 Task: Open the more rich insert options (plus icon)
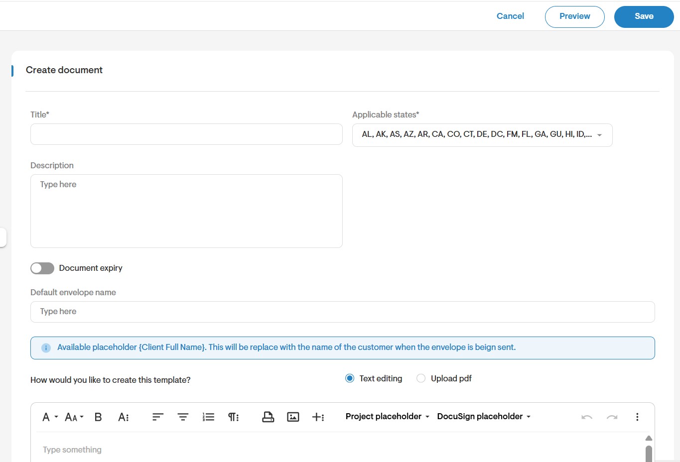coord(318,417)
